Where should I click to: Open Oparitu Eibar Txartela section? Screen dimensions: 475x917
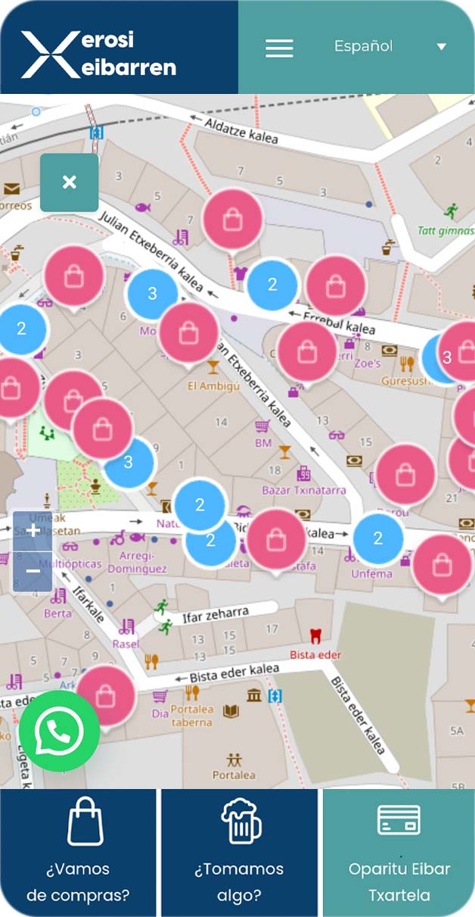(399, 853)
